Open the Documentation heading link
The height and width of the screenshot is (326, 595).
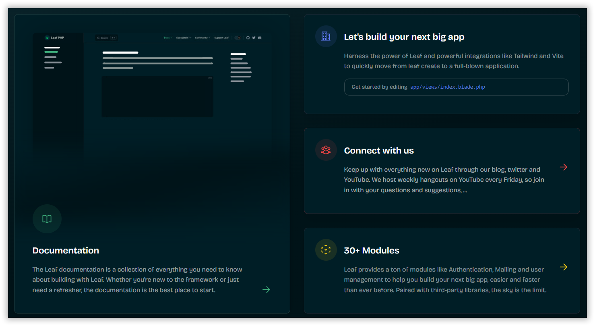coord(66,250)
